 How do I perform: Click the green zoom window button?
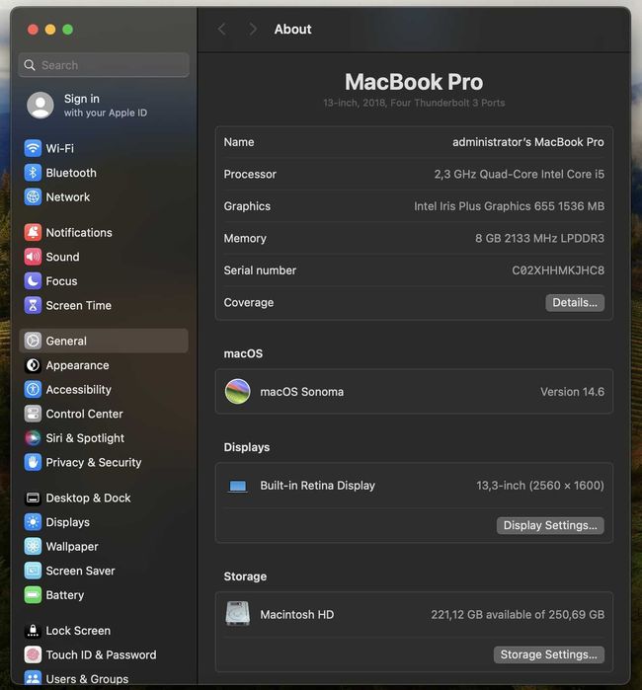(x=68, y=30)
